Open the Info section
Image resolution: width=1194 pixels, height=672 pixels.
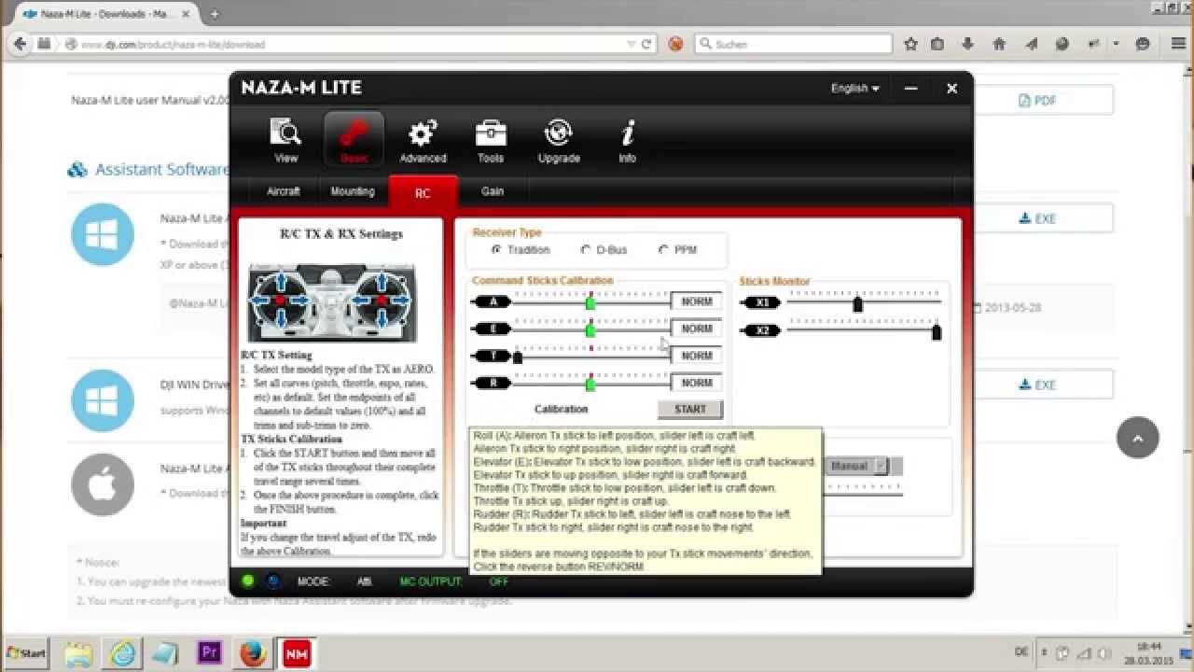628,141
